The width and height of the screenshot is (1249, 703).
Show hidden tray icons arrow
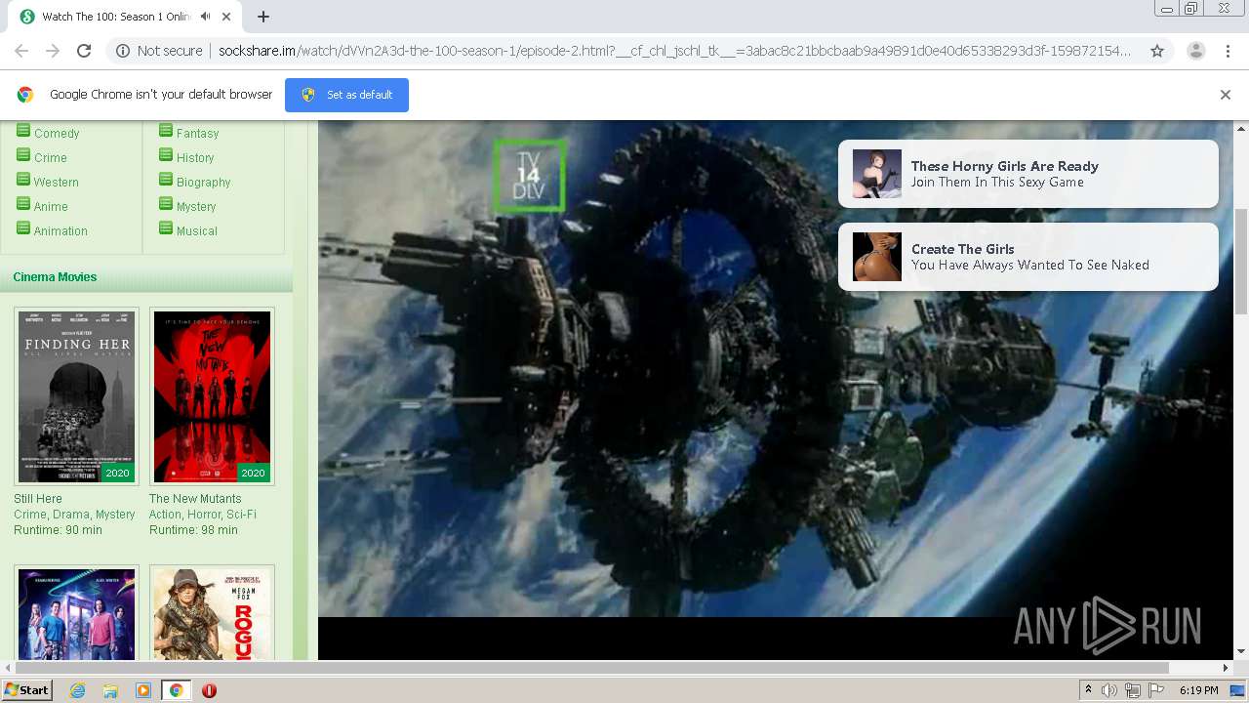pyautogui.click(x=1088, y=690)
